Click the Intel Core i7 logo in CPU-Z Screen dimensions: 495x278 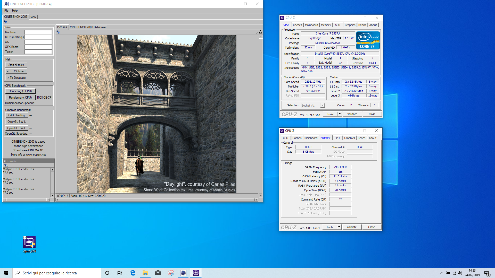[368, 40]
